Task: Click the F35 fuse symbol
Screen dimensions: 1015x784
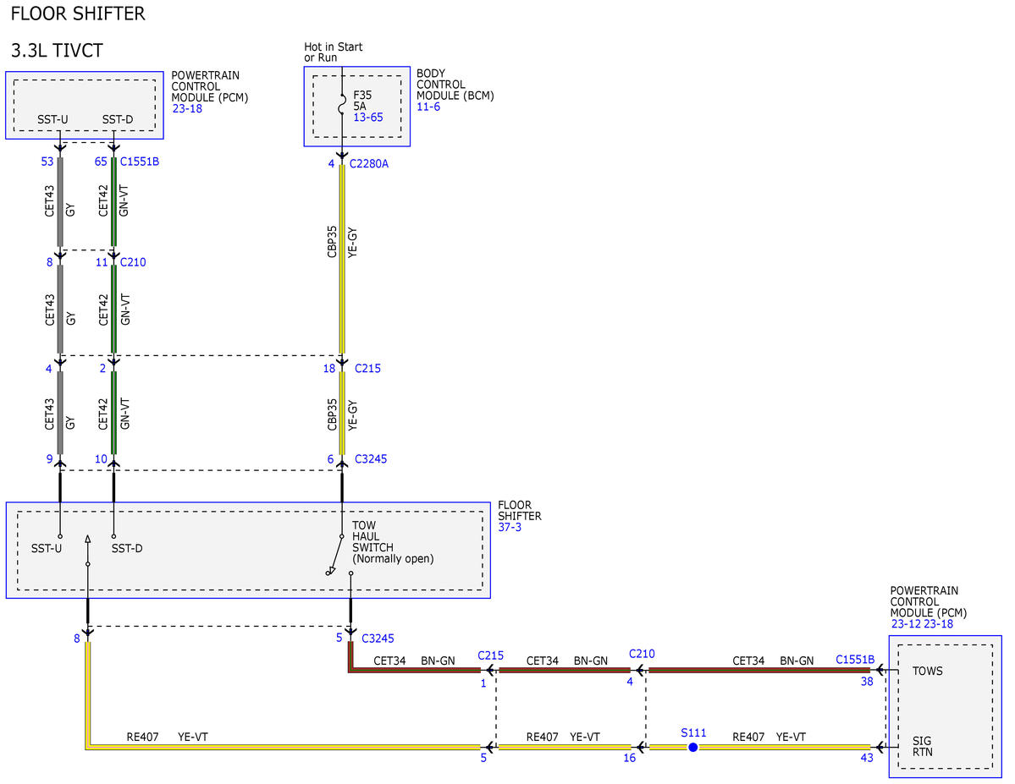Action: (x=342, y=106)
